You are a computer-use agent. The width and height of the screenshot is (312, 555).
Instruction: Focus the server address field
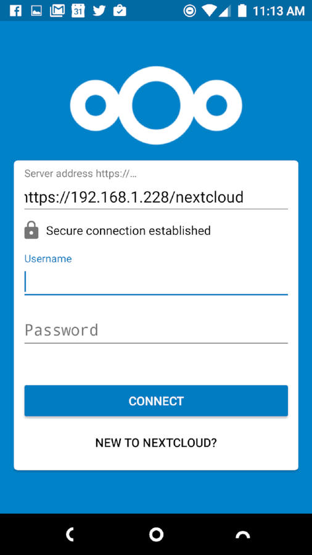[x=156, y=197]
